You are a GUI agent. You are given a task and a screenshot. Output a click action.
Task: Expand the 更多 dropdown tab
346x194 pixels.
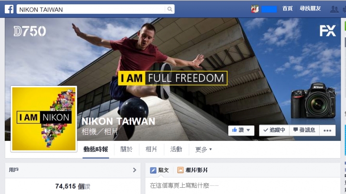coord(203,149)
